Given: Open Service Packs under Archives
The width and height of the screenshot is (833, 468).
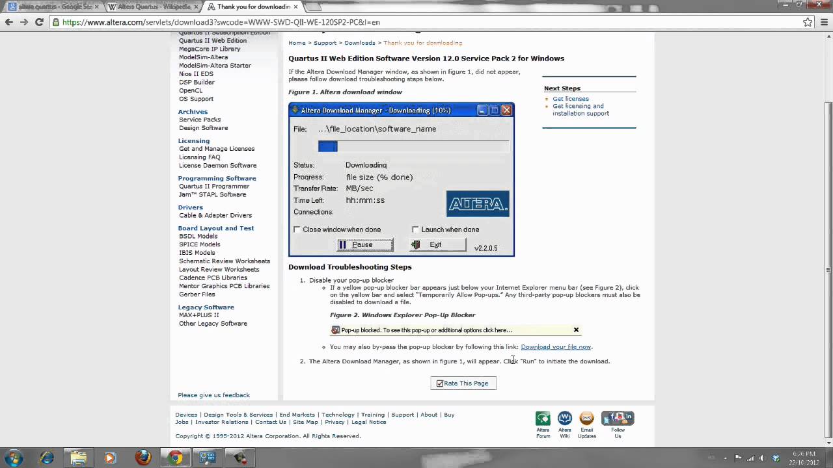Looking at the screenshot, I should 200,120.
